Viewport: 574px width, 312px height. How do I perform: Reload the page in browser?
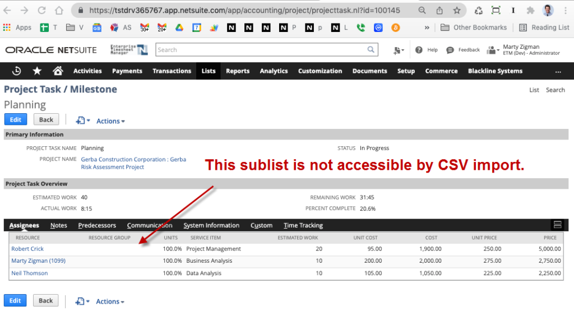(41, 10)
